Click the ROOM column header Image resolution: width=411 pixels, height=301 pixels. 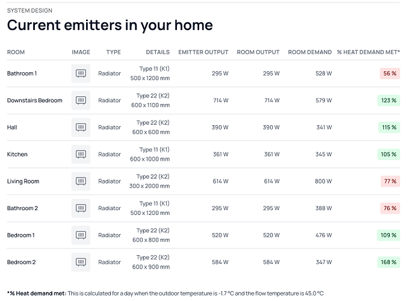pos(16,52)
